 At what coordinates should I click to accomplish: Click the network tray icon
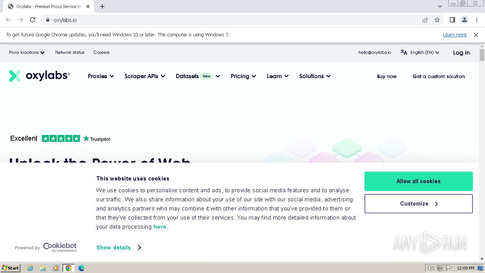[x=440, y=268]
